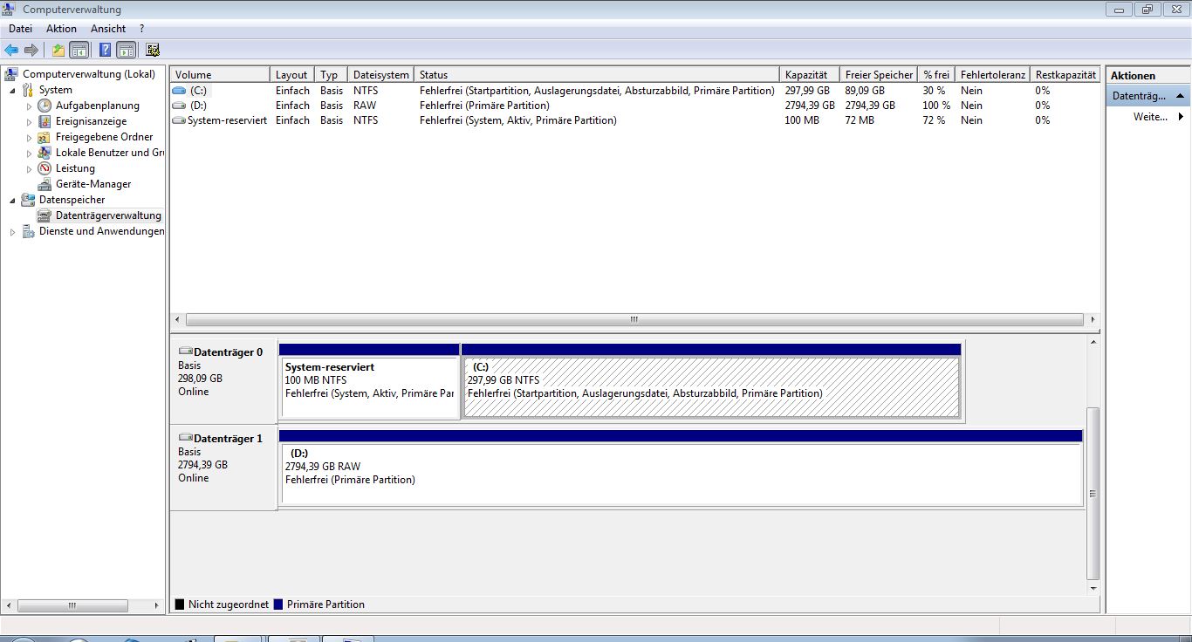Click the 89,09 GB free space cell

(865, 91)
